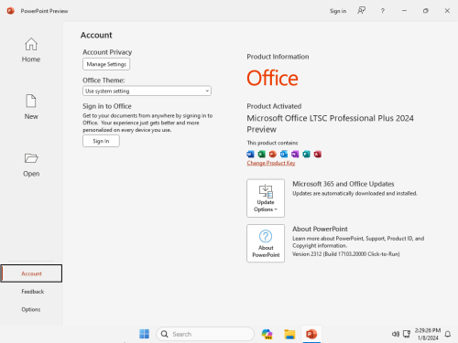Click Sign in on the title bar

(338, 11)
